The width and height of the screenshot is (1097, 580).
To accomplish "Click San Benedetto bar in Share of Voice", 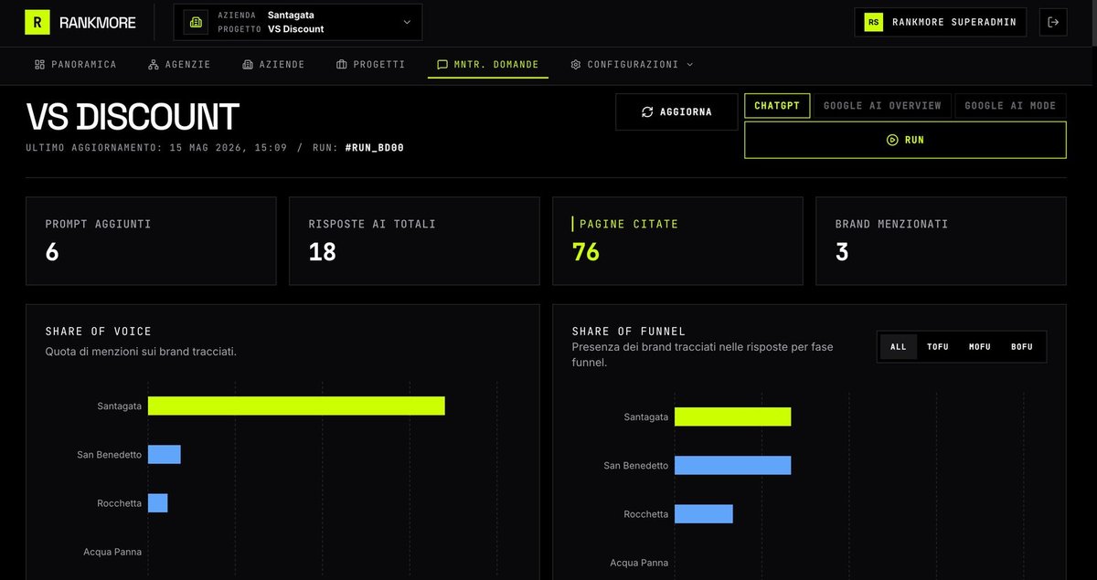I will pyautogui.click(x=165, y=454).
